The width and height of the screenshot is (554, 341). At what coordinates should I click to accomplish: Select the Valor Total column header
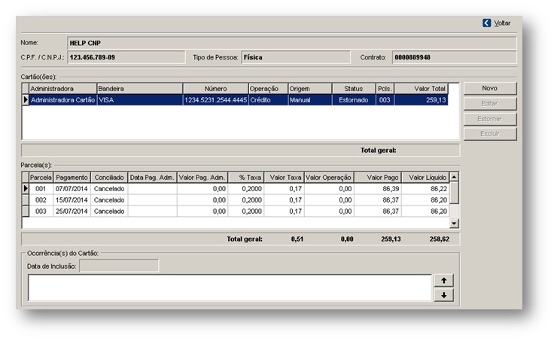[x=422, y=89]
